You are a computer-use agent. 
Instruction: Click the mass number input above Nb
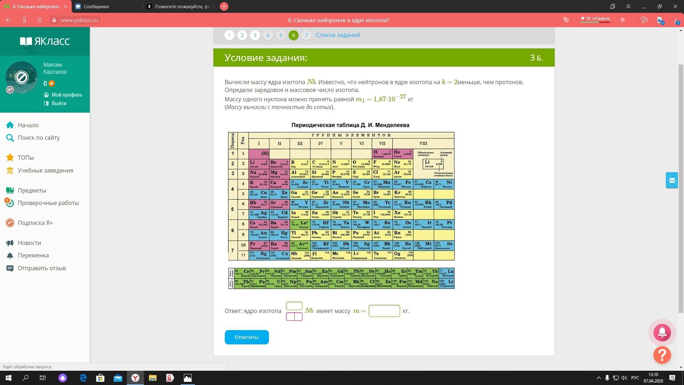click(294, 306)
